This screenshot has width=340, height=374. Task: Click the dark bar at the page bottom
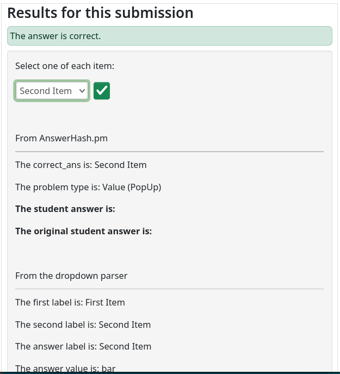pos(170,373)
